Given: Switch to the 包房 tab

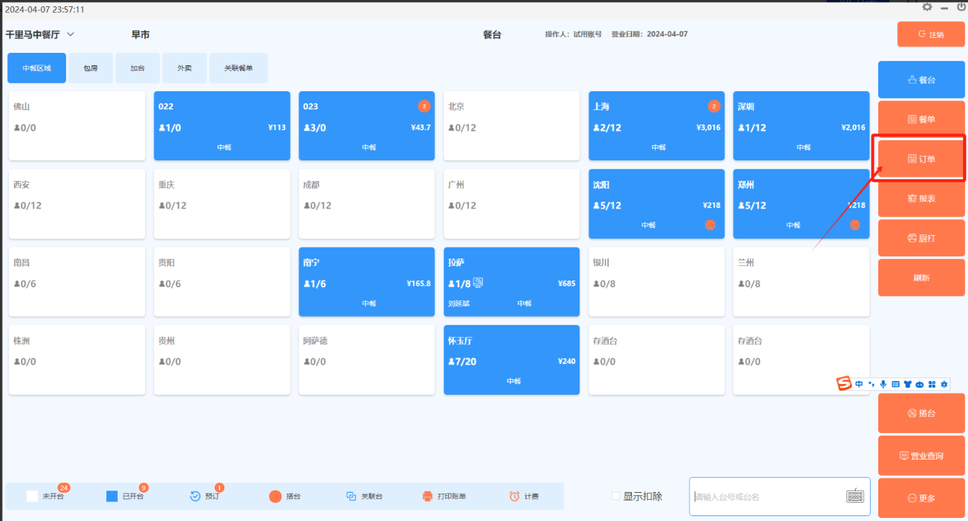Looking at the screenshot, I should click(91, 68).
